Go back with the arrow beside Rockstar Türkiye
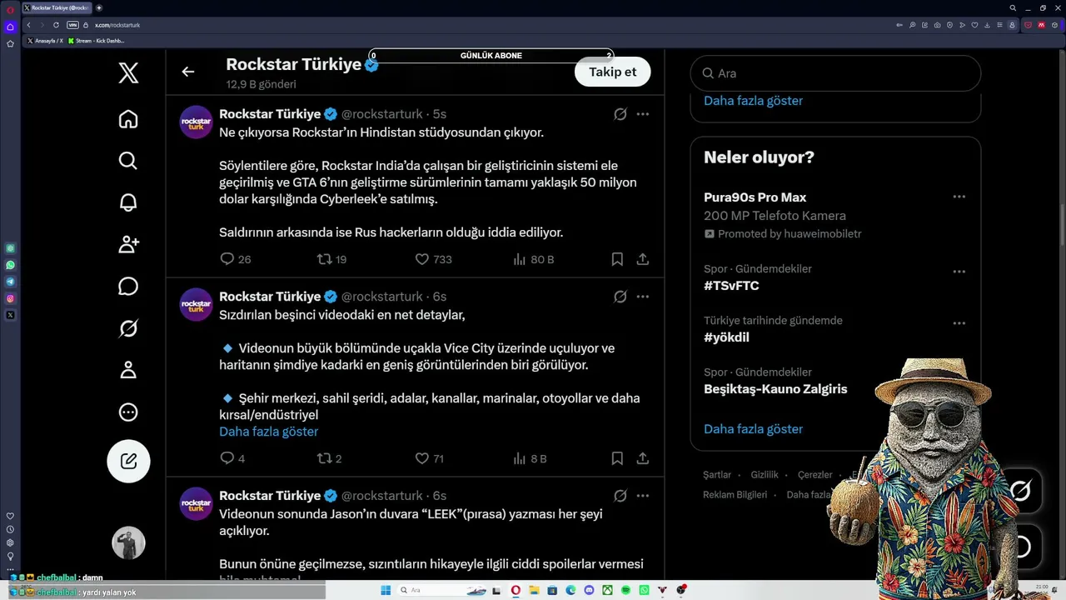Screen dimensions: 1066x600 [188, 72]
